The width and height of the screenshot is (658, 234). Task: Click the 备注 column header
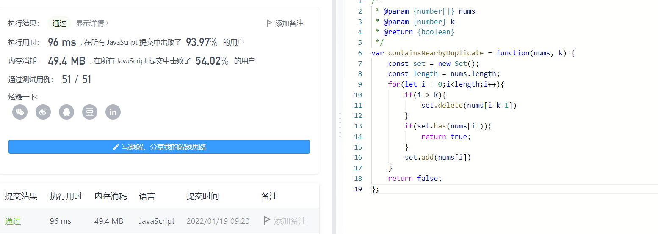[269, 196]
